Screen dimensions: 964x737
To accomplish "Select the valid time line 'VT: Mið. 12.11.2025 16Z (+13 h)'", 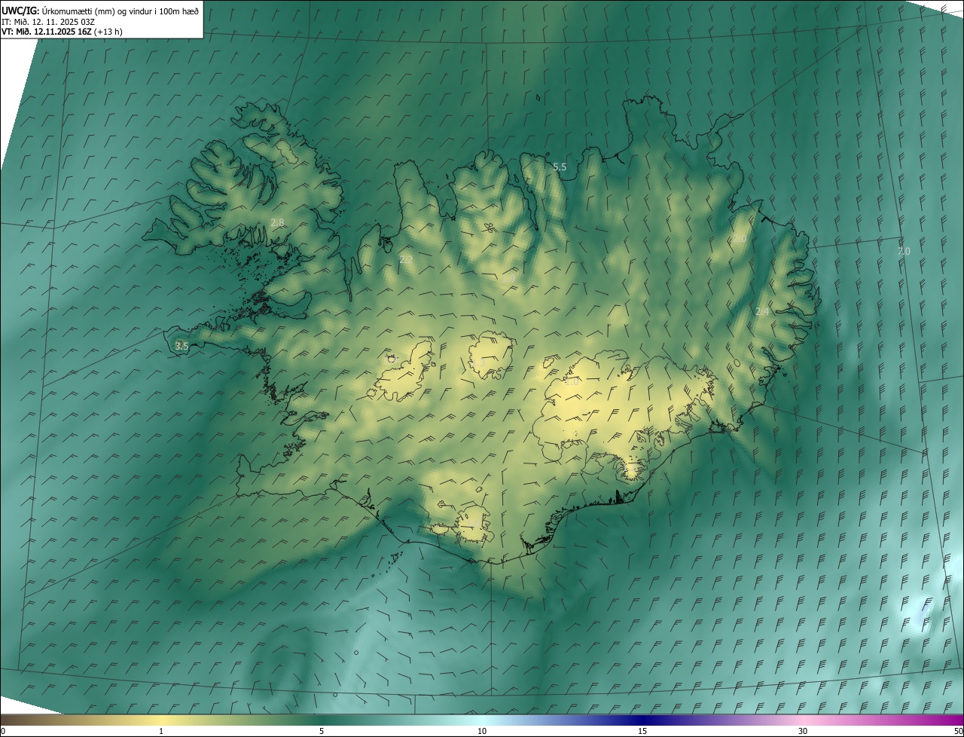I will click(x=62, y=32).
